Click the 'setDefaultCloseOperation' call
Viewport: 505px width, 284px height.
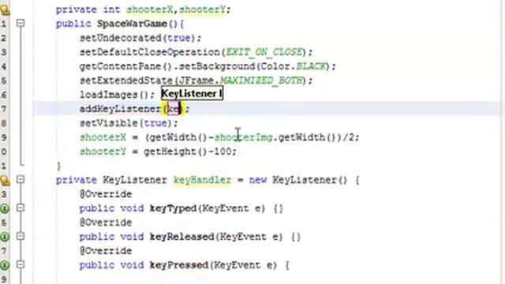tap(149, 52)
